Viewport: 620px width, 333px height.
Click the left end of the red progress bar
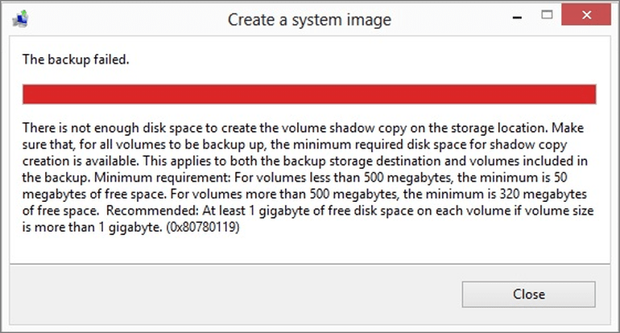[x=27, y=94]
